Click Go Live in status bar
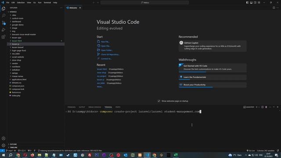 click(x=251, y=151)
